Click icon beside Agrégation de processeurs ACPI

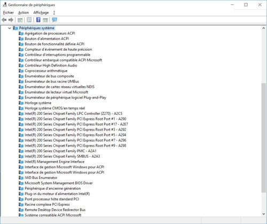pos(21,34)
